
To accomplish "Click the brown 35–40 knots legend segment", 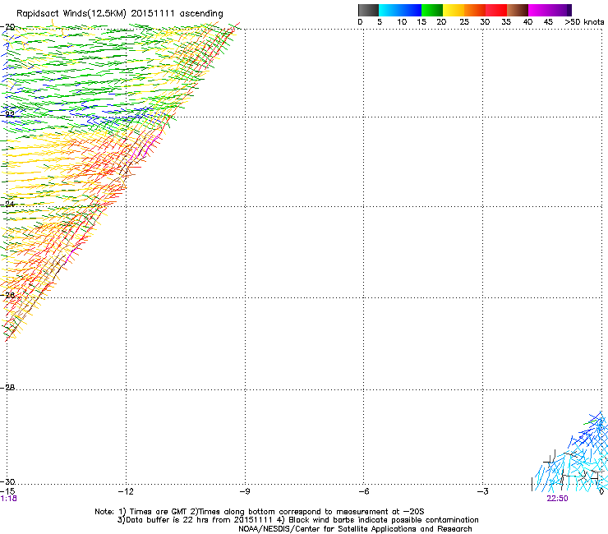I will (x=518, y=10).
